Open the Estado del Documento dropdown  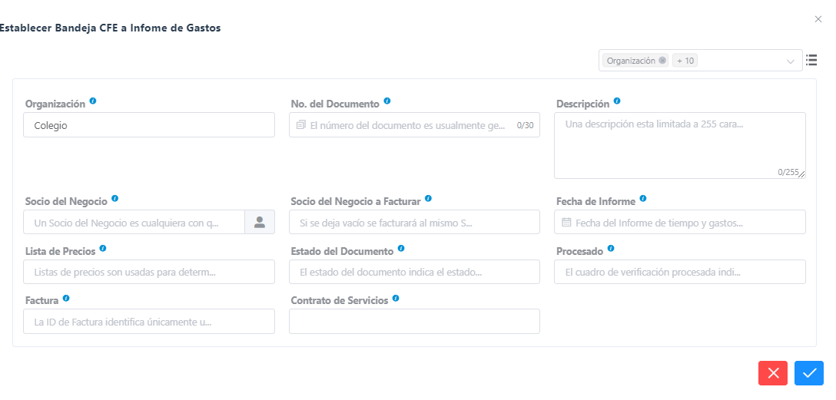[414, 272]
